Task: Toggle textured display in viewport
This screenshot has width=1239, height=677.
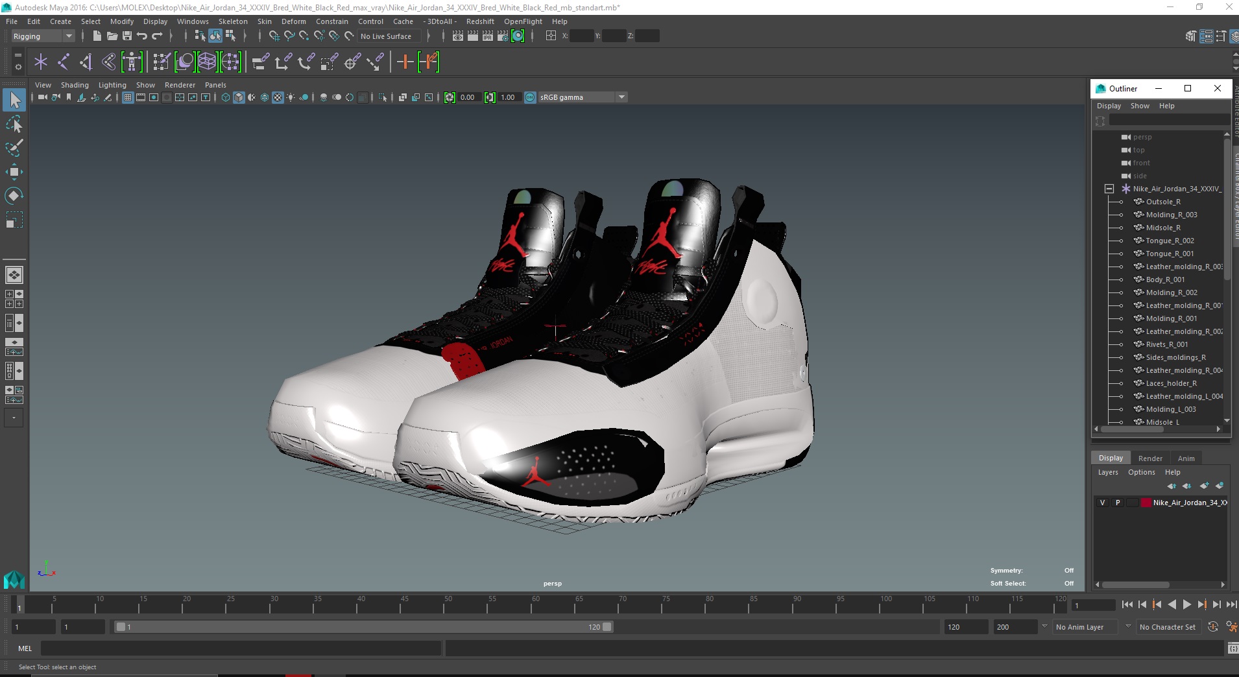Action: [x=278, y=97]
